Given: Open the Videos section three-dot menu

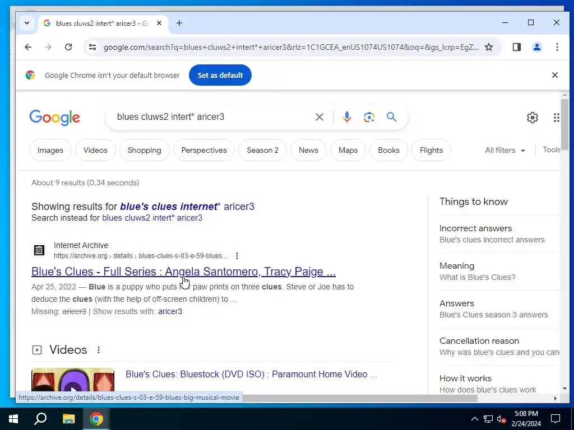Looking at the screenshot, I should pos(99,349).
